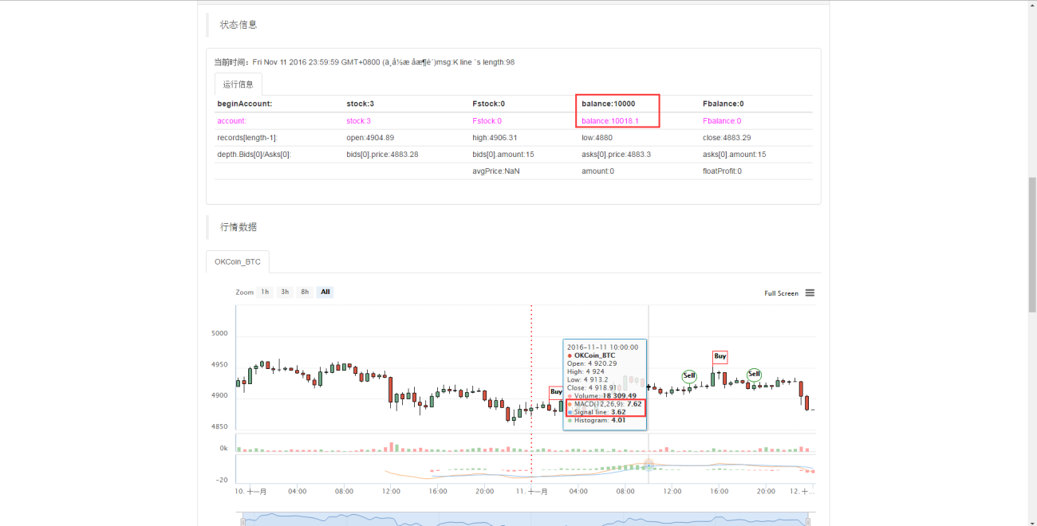Click the account link in table

point(232,121)
